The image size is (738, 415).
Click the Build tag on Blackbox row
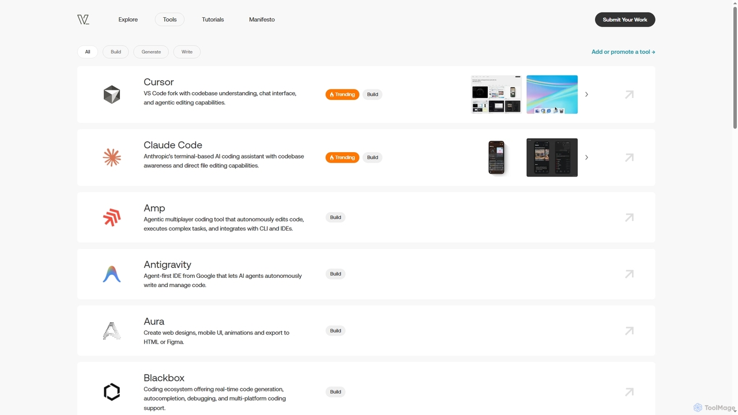tap(336, 392)
